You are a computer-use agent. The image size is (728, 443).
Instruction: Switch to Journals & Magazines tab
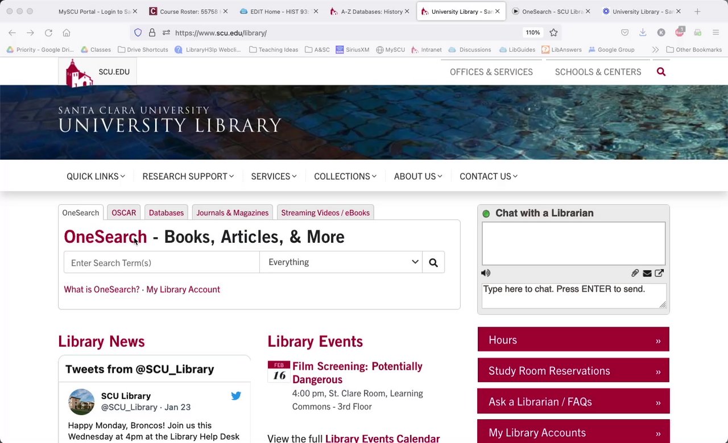[x=232, y=213]
